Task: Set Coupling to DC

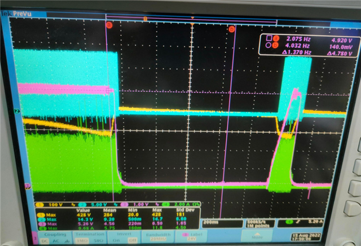Action: tap(45, 241)
